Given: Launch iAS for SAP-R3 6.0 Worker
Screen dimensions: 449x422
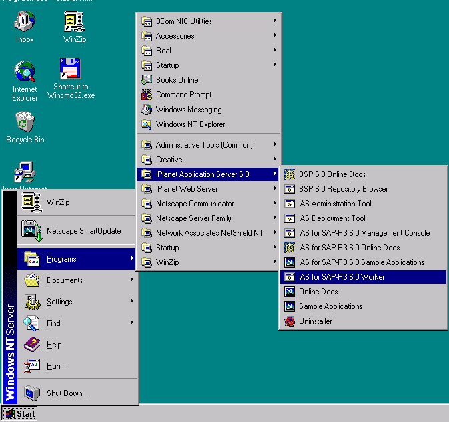Looking at the screenshot, I should click(363, 277).
